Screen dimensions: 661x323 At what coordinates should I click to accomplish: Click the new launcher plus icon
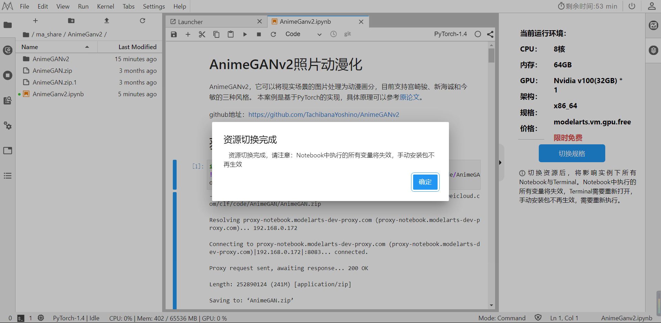click(x=35, y=21)
